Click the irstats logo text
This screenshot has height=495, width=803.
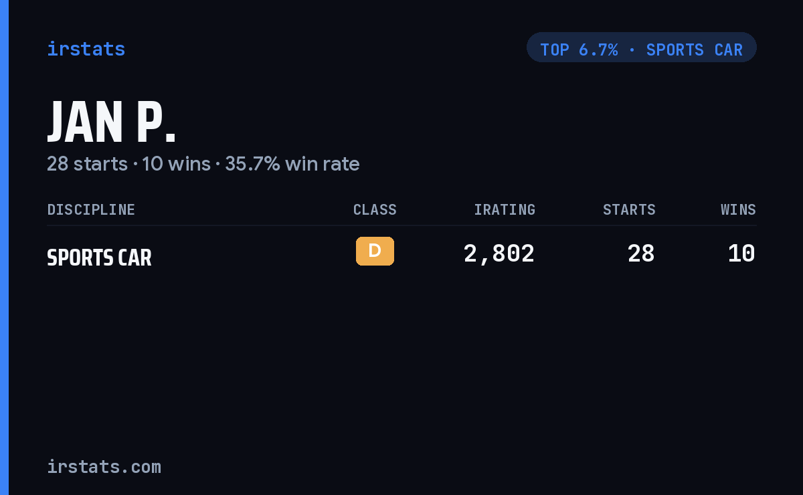coord(86,49)
